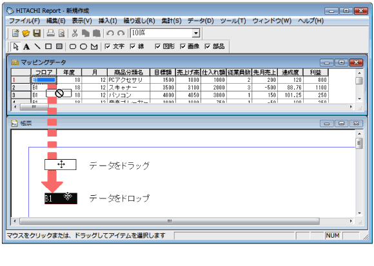
Task: Toggle the 文字 checkbox
Action: (x=108, y=46)
